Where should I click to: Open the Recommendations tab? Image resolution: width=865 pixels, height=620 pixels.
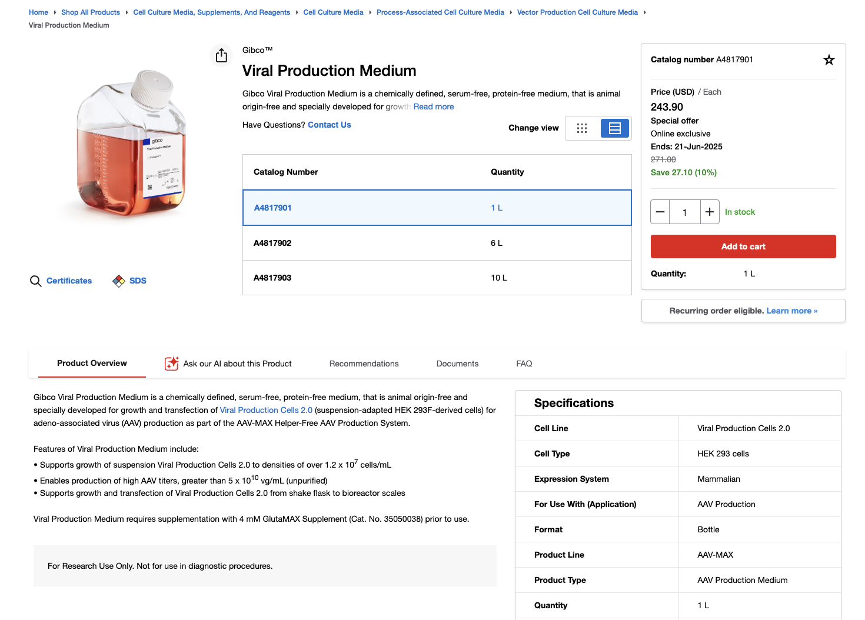coord(364,364)
